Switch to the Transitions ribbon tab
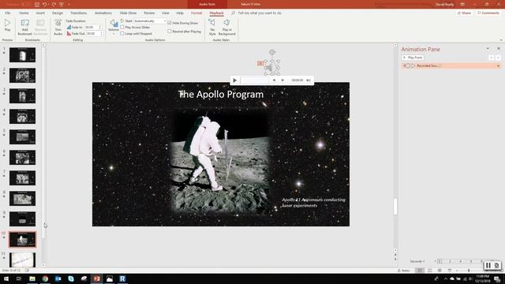Screen dimensions: 505x284 point(78,13)
